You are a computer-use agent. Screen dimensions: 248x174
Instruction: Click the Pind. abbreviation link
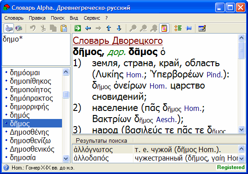click(x=214, y=75)
